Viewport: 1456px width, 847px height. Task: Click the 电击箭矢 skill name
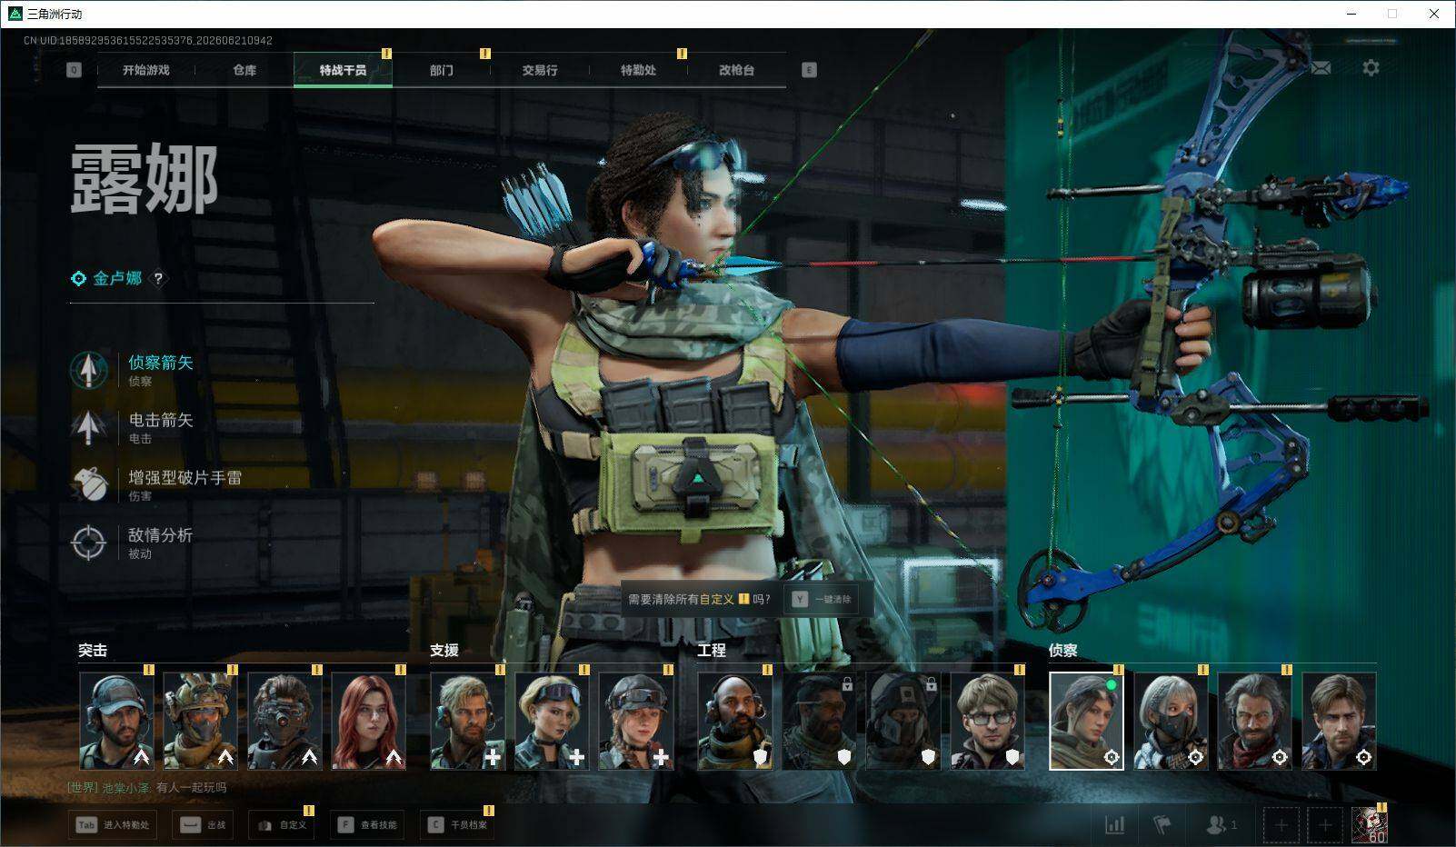coord(161,420)
